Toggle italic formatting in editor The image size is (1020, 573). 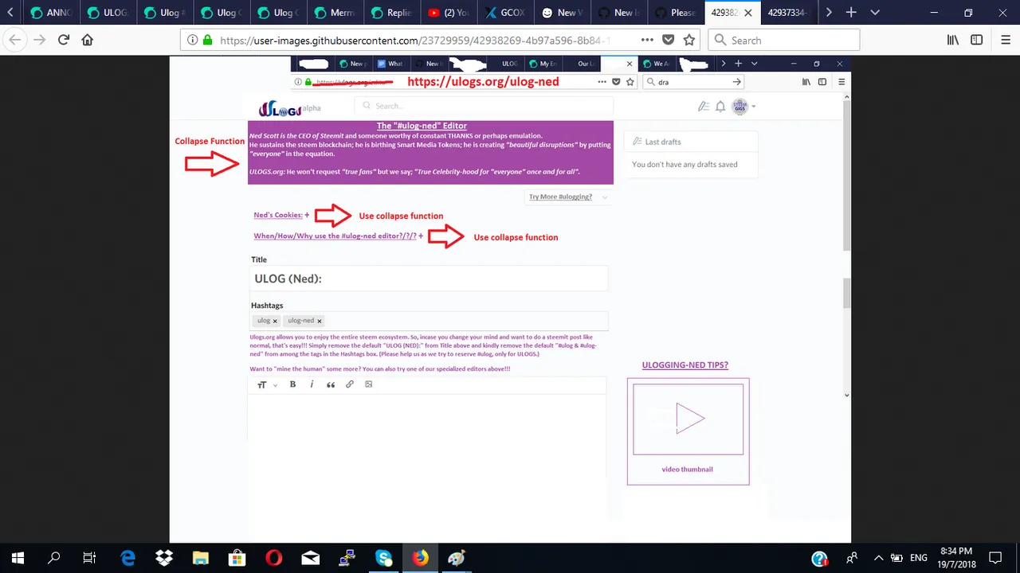[x=312, y=384]
